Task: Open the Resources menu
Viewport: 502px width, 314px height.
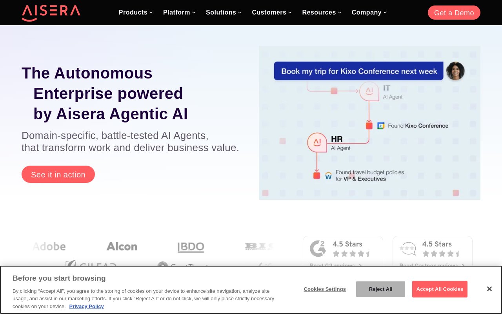Action: (322, 13)
